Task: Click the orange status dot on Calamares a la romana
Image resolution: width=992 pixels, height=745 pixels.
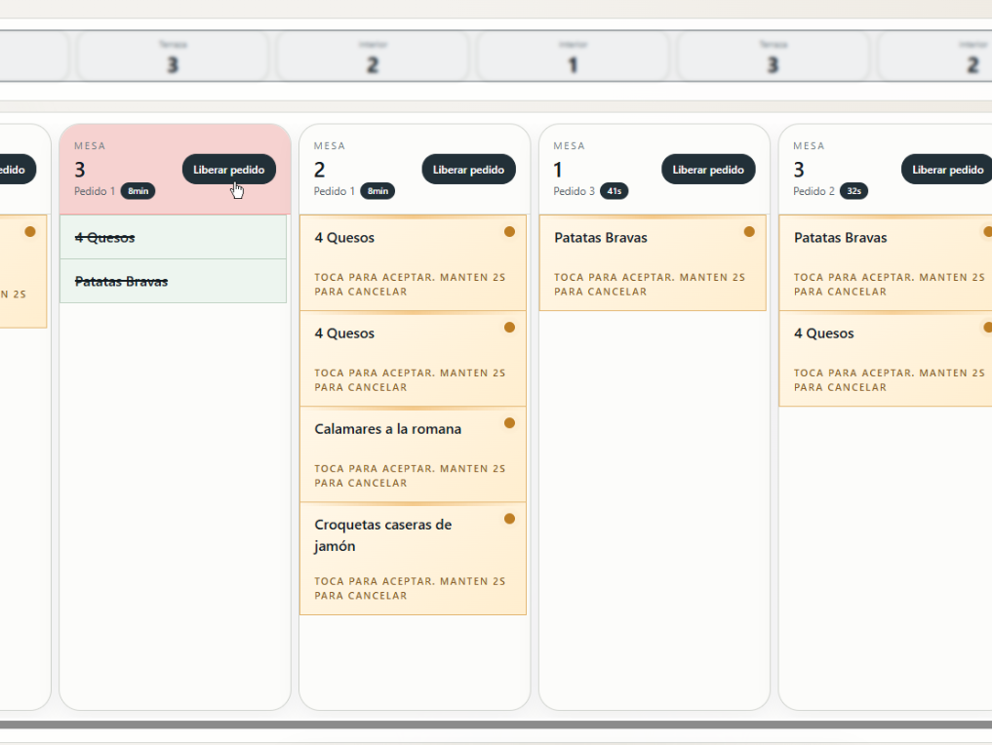Action: point(509,423)
